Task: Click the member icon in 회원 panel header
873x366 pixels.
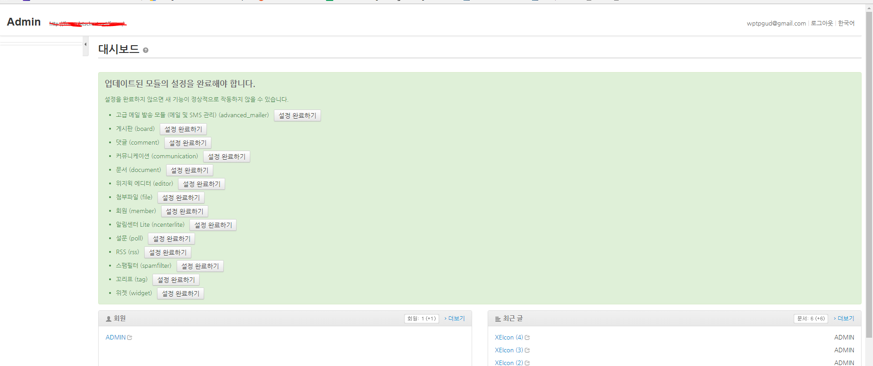Action: coord(109,319)
